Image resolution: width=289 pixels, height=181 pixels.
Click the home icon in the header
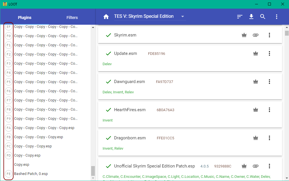pyautogui.click(x=106, y=17)
